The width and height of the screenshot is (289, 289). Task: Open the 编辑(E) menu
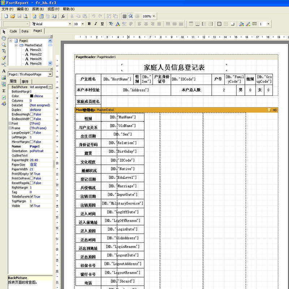[x=23, y=9]
